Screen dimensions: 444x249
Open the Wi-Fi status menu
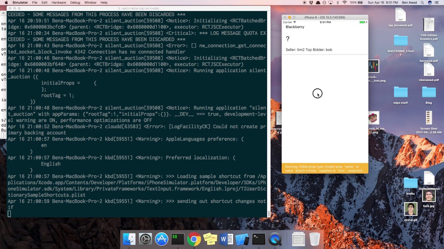pyautogui.click(x=344, y=2)
